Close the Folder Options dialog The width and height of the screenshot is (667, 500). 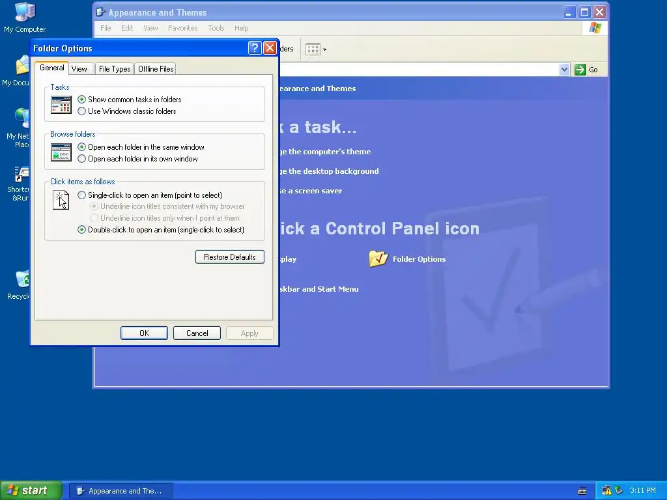coord(270,48)
